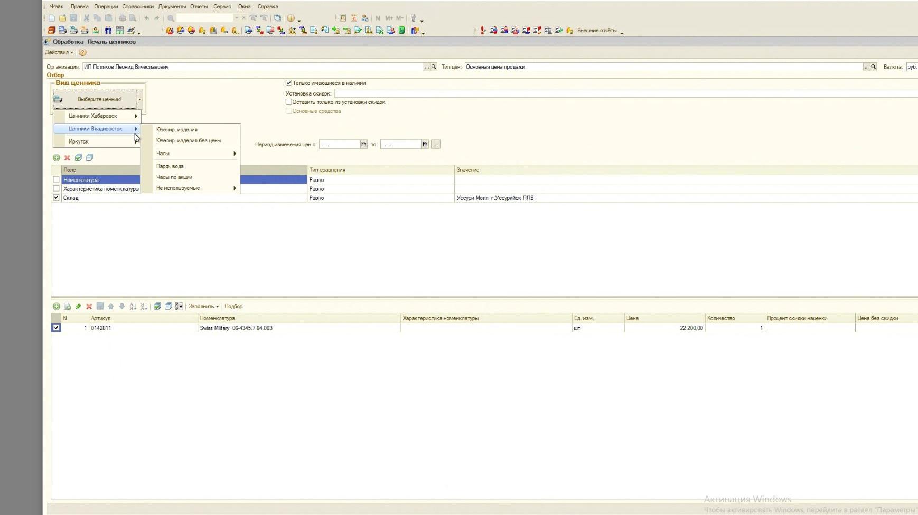The height and width of the screenshot is (515, 918).
Task: Select 'Ювелир. изделия без цены' entry
Action: [195, 141]
